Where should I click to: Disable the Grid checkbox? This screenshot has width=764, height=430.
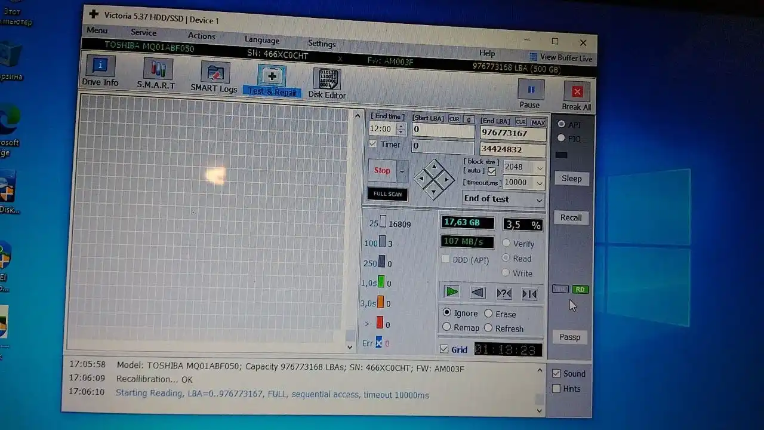pyautogui.click(x=443, y=349)
